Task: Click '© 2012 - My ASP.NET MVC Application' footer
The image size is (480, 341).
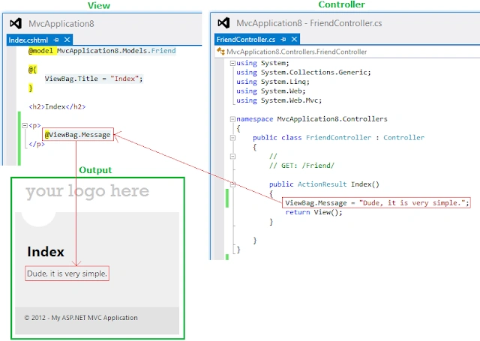Action: [81, 318]
